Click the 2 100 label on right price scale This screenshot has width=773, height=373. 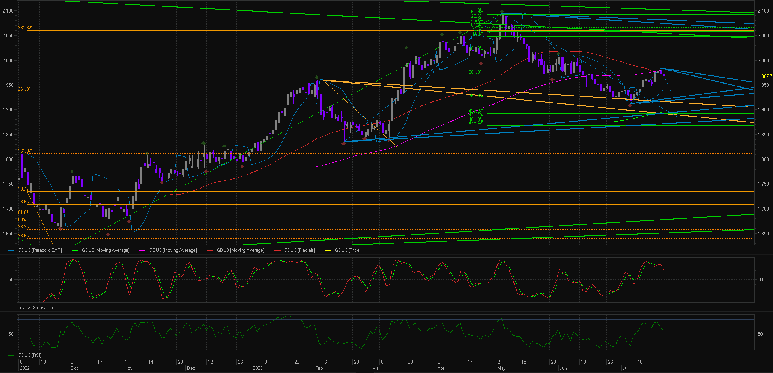(x=763, y=11)
